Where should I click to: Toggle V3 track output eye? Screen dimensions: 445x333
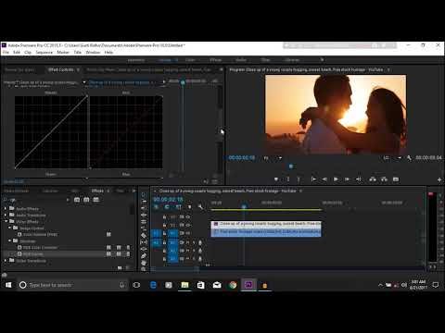[187, 217]
